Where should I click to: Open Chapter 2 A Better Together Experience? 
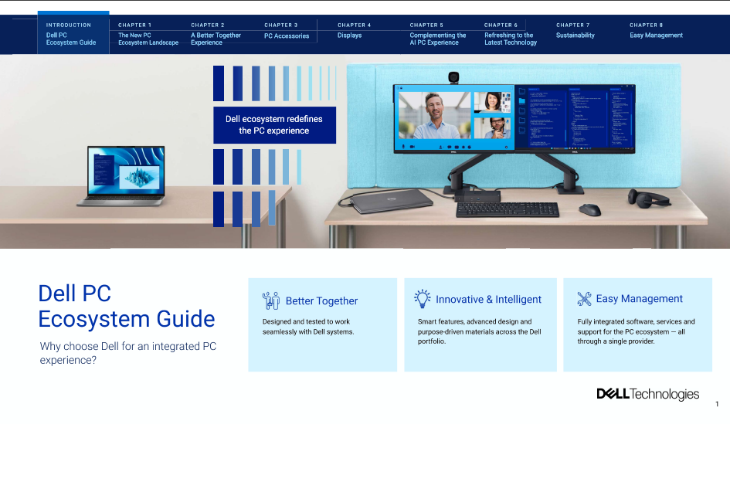pyautogui.click(x=215, y=35)
